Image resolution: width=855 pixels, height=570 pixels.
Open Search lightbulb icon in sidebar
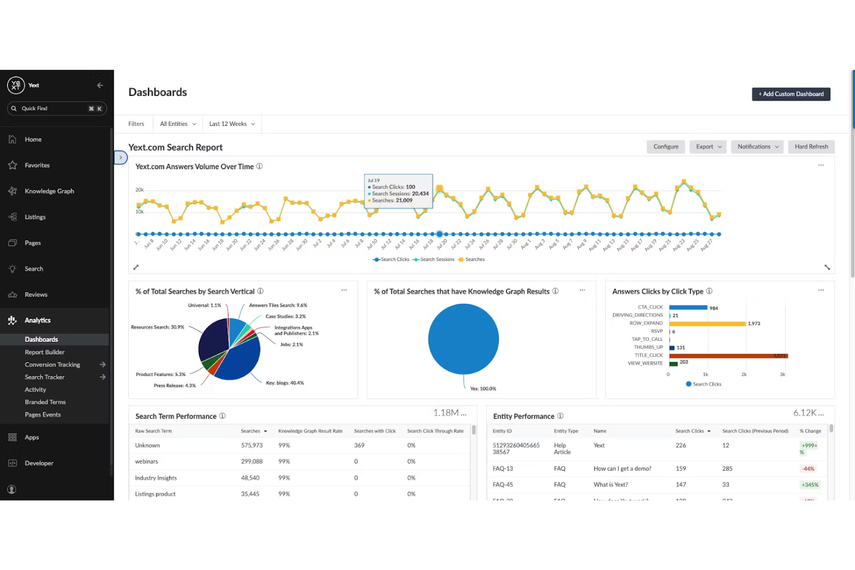[x=13, y=269]
